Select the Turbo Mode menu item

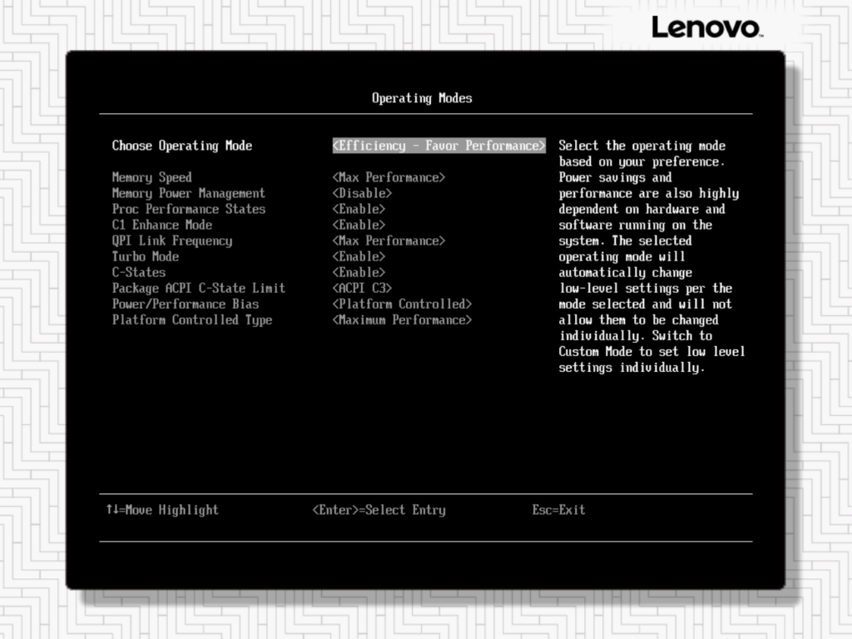[146, 256]
